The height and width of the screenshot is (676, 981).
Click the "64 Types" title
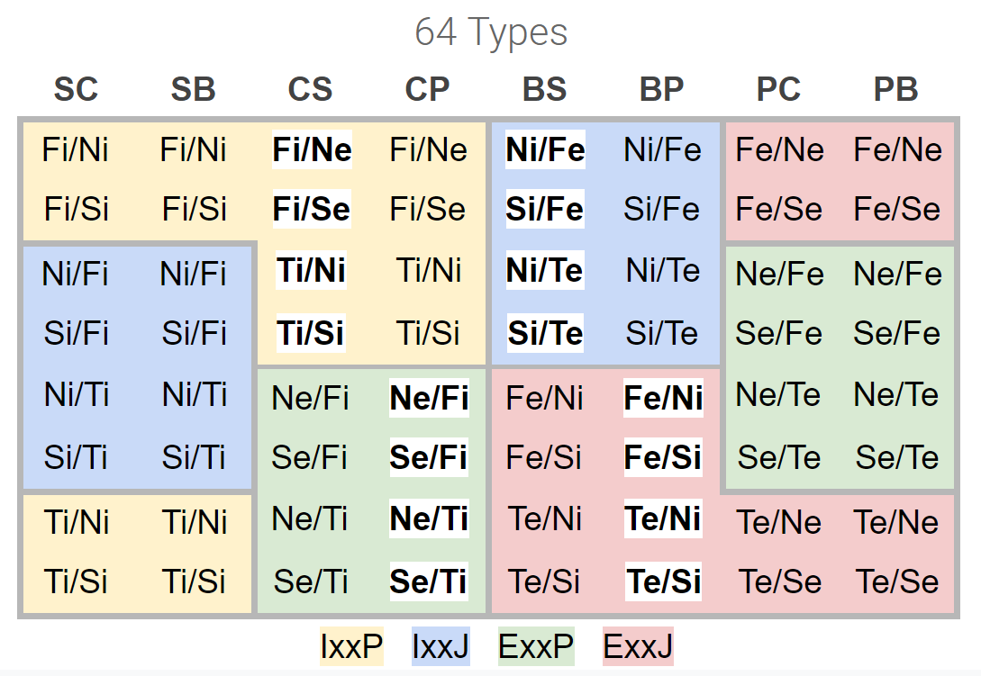pos(491,32)
